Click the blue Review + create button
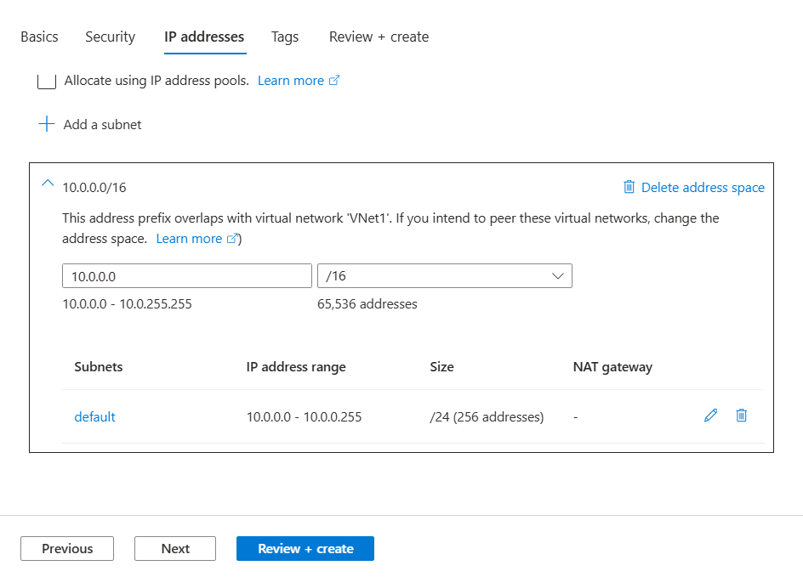This screenshot has height=577, width=803. [305, 548]
